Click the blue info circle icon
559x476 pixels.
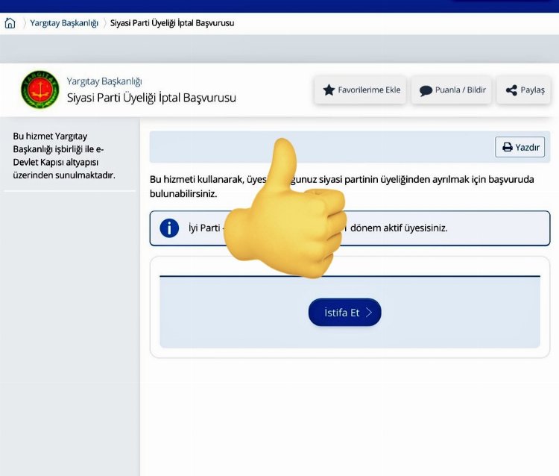pos(169,228)
